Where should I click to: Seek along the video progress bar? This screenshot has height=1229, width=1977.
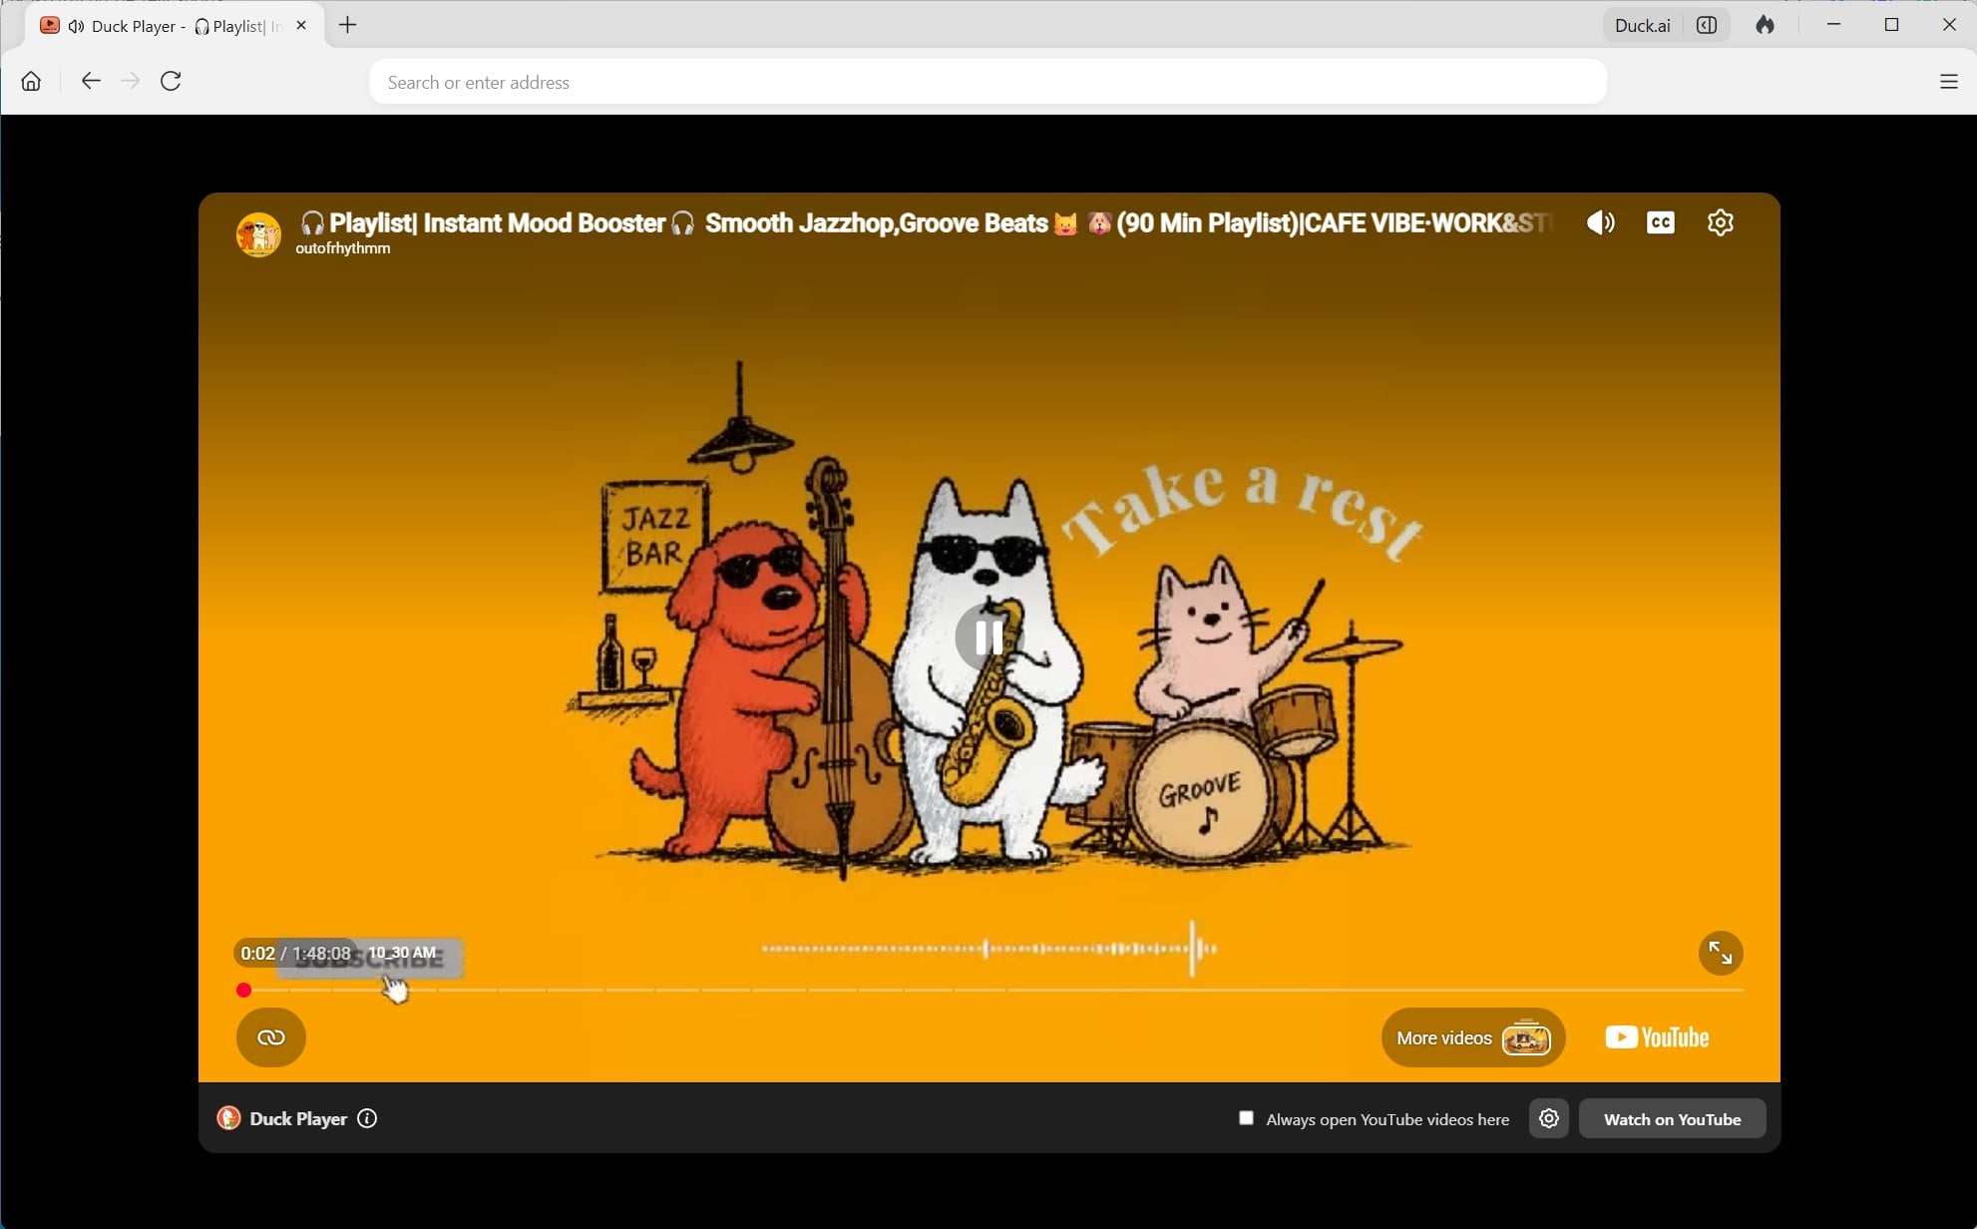point(993,990)
